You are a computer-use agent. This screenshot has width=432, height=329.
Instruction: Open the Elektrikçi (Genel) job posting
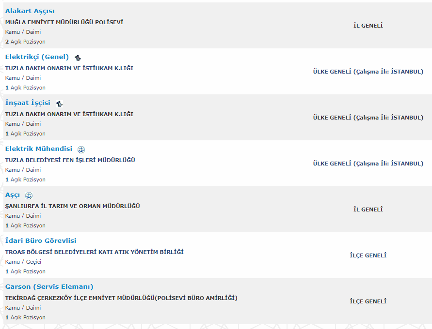point(37,57)
